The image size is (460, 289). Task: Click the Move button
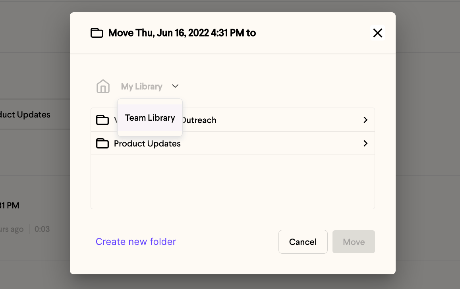(x=354, y=242)
